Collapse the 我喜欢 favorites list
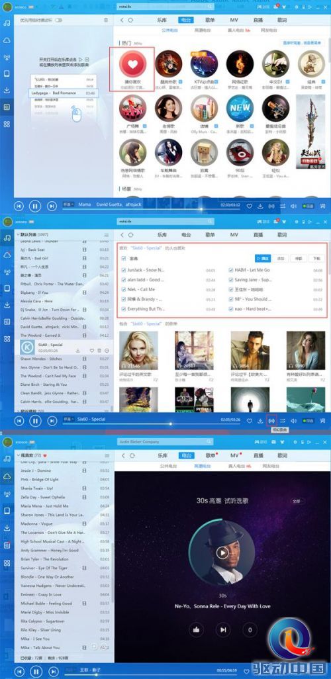The height and width of the screenshot is (679, 331). point(18,455)
